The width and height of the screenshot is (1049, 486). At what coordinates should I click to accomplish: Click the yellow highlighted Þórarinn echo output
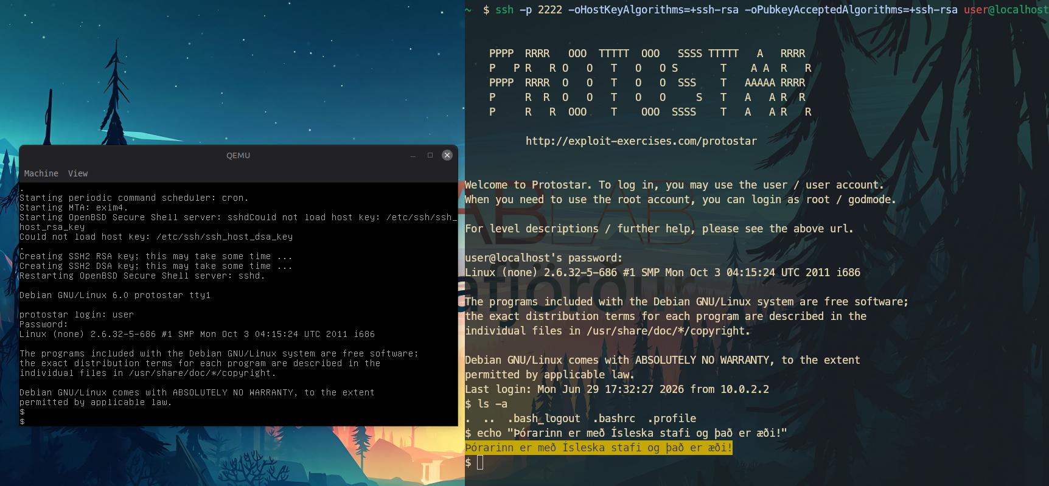tap(599, 448)
